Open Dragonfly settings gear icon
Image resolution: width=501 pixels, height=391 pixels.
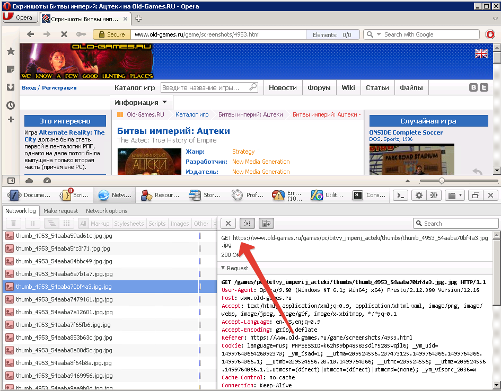(419, 195)
